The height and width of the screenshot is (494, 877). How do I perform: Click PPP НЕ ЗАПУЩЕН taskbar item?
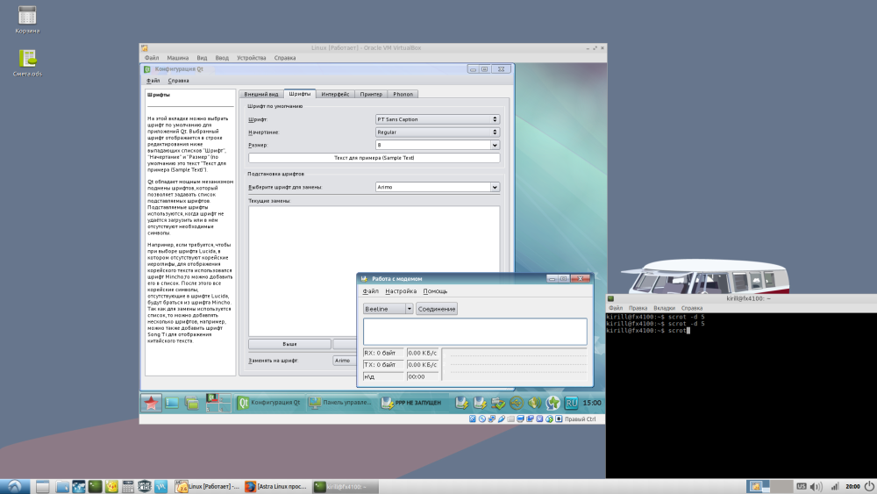tap(415, 403)
